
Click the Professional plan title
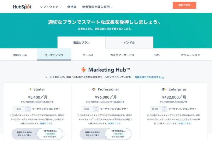coord(108,89)
